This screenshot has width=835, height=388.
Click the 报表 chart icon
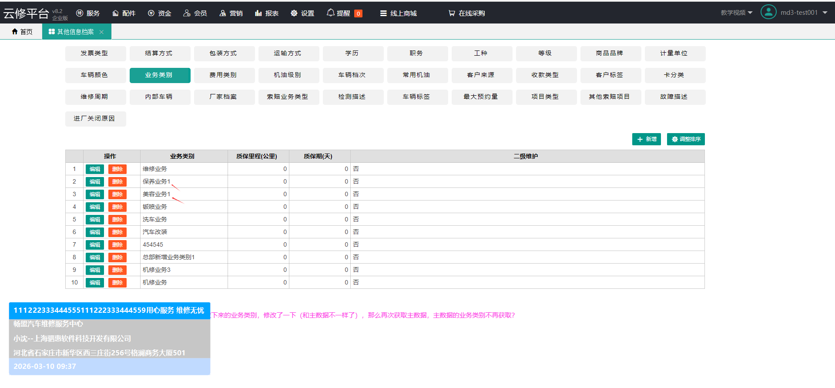point(258,13)
